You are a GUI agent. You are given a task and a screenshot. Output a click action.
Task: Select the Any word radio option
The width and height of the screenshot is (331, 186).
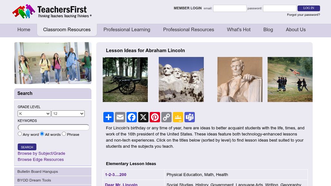pyautogui.click(x=20, y=134)
